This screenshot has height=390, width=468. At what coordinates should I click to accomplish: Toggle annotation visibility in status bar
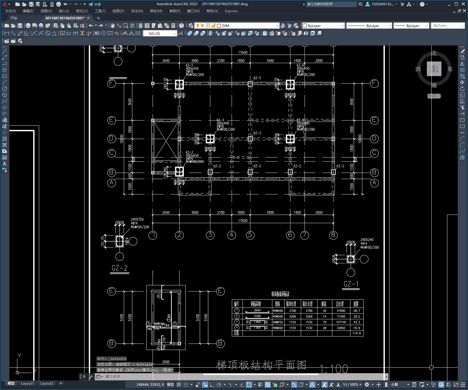pyautogui.click(x=325, y=385)
